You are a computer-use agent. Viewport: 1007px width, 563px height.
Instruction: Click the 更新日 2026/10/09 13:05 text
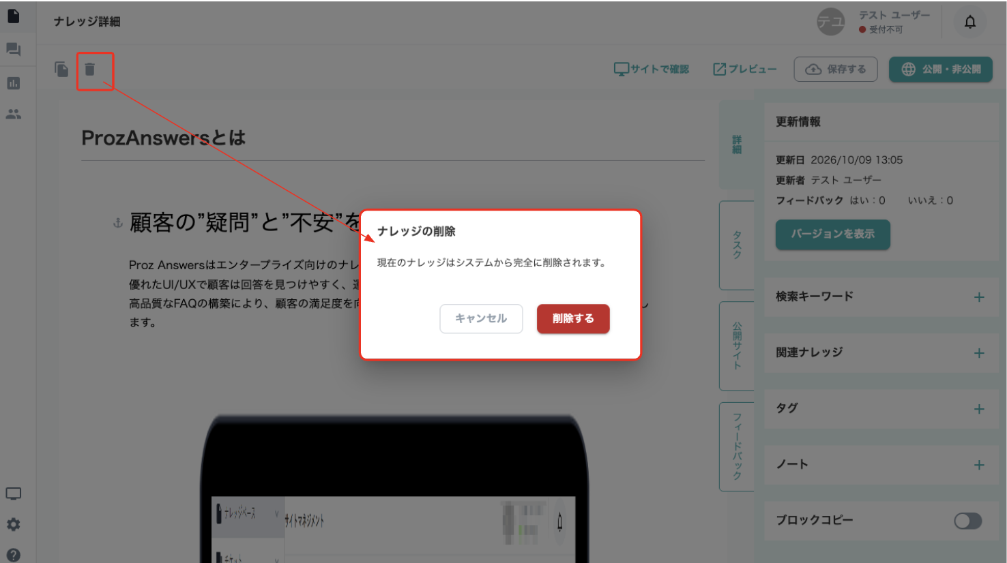[x=839, y=160]
